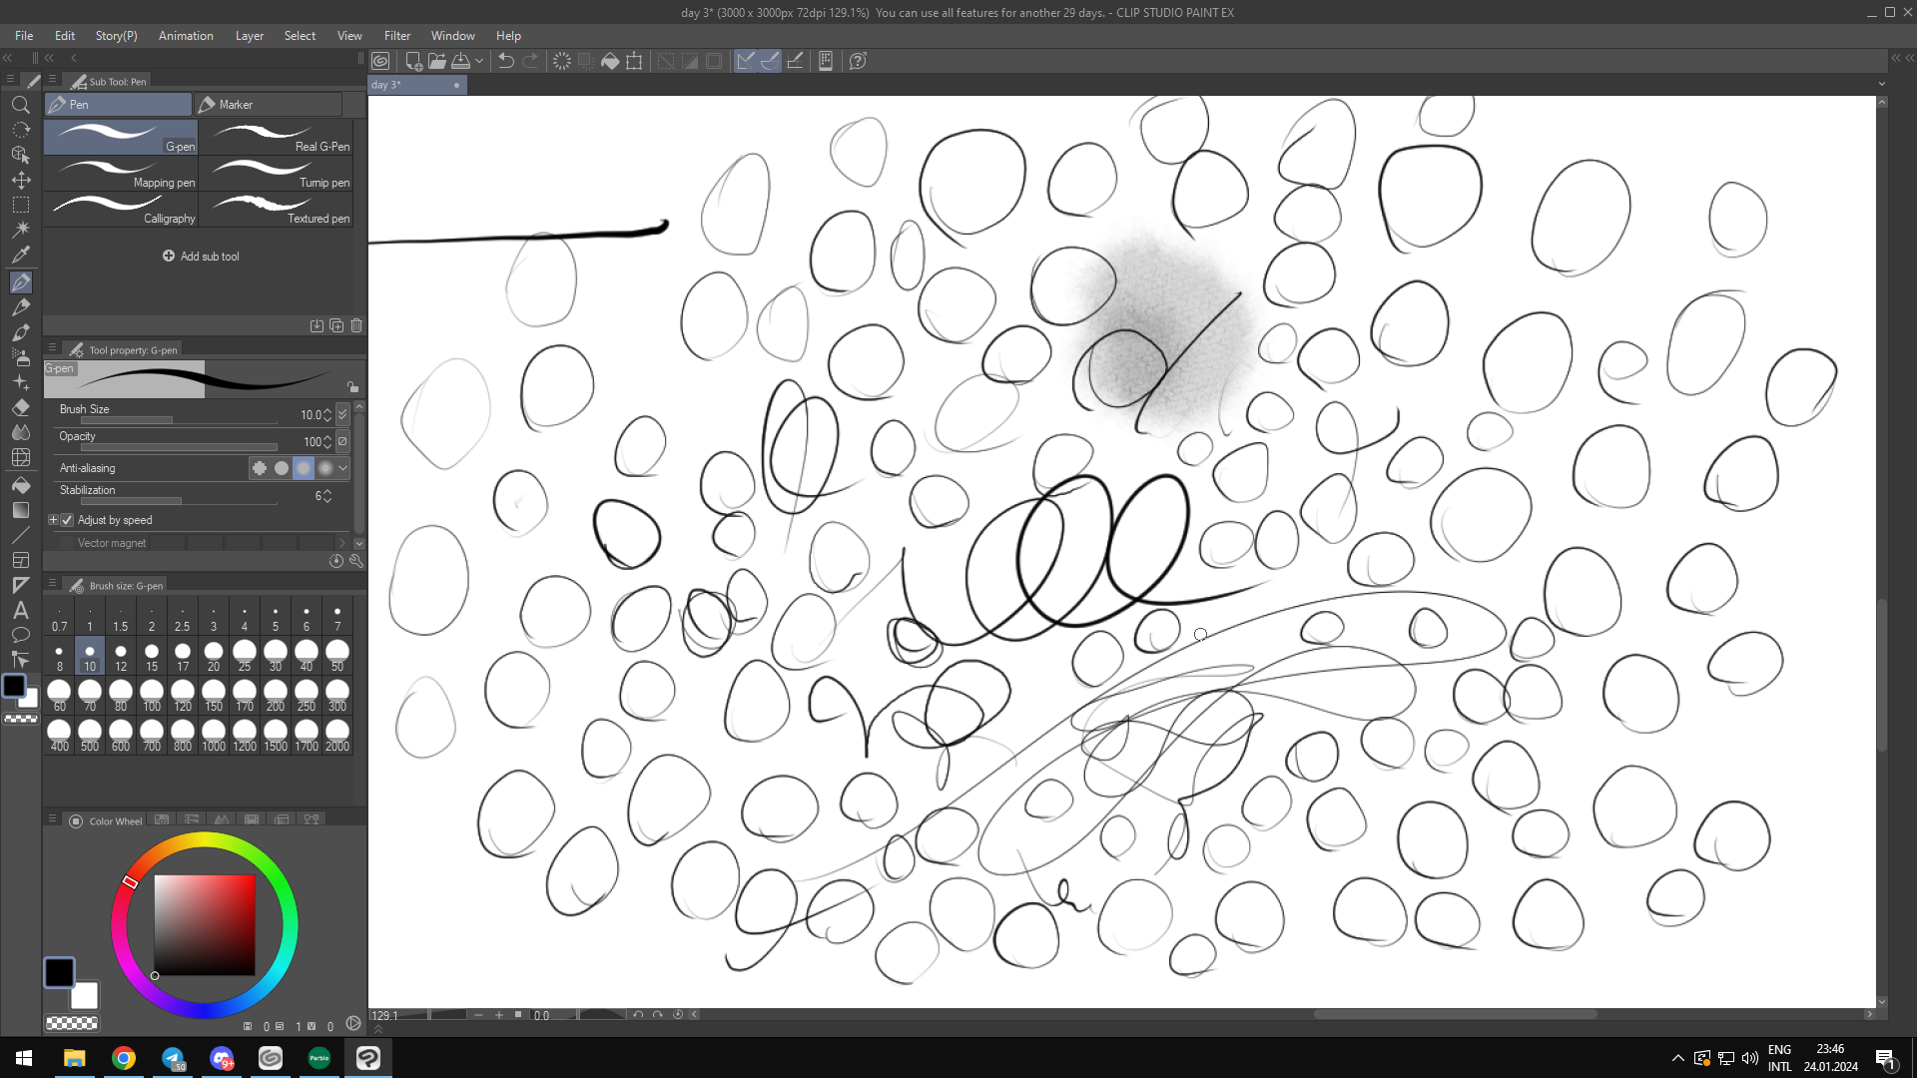This screenshot has width=1917, height=1078.
Task: Pick brush size preset 20
Action: pyautogui.click(x=214, y=657)
